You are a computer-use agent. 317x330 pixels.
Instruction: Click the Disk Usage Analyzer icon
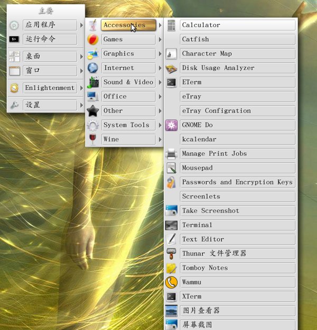coord(171,68)
